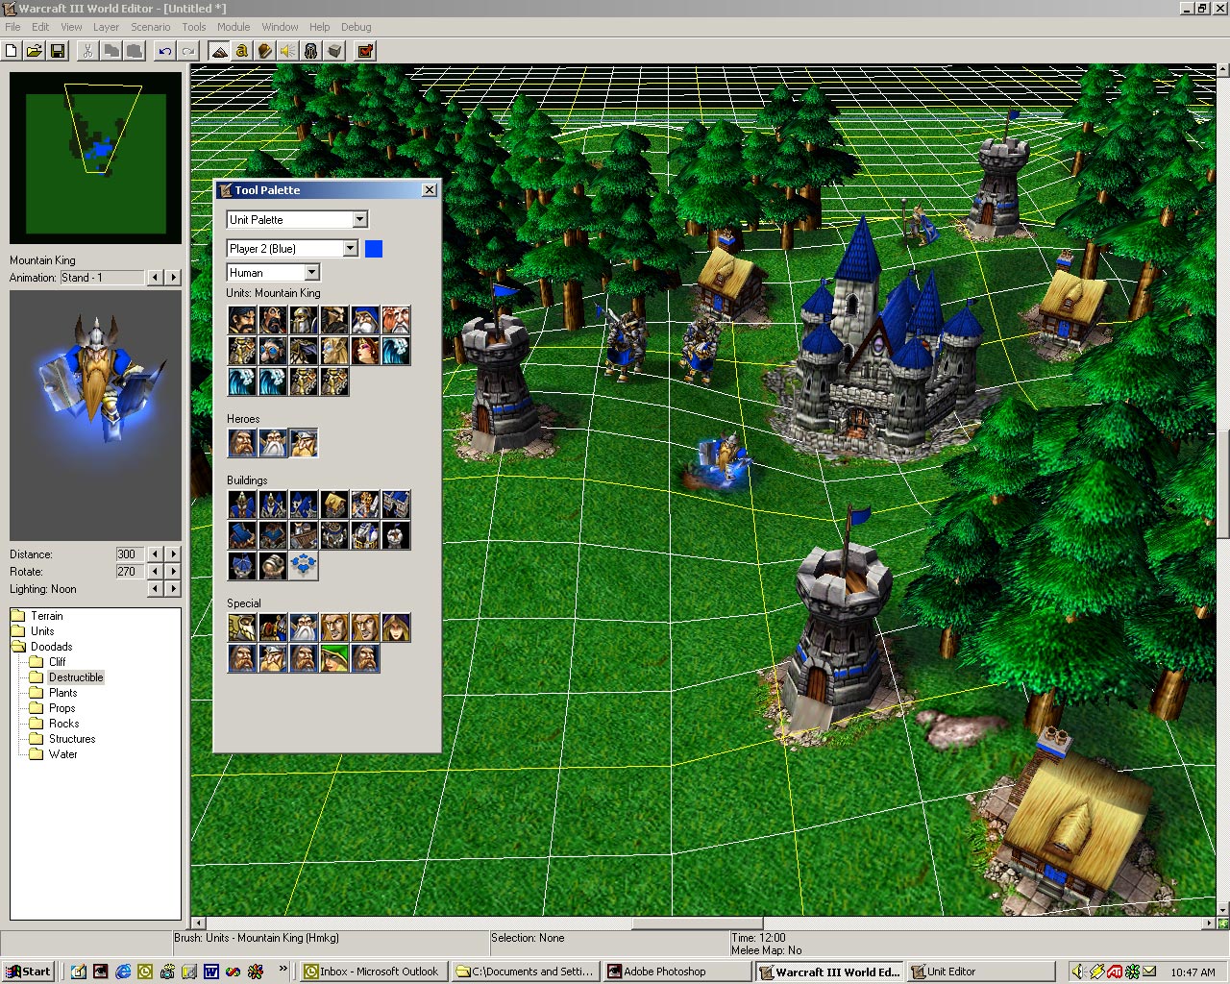Select the Destructible folder in Doodads tree
This screenshot has height=984, width=1230.
(76, 677)
